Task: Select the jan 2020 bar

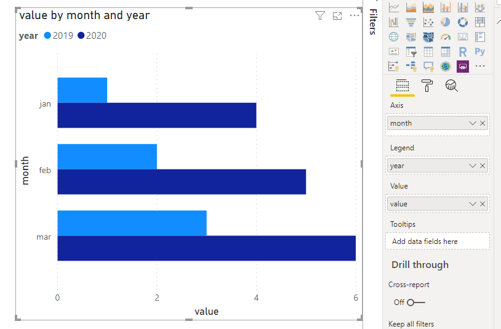Action: (157, 115)
